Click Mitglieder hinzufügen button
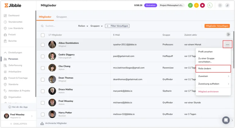 (217, 26)
